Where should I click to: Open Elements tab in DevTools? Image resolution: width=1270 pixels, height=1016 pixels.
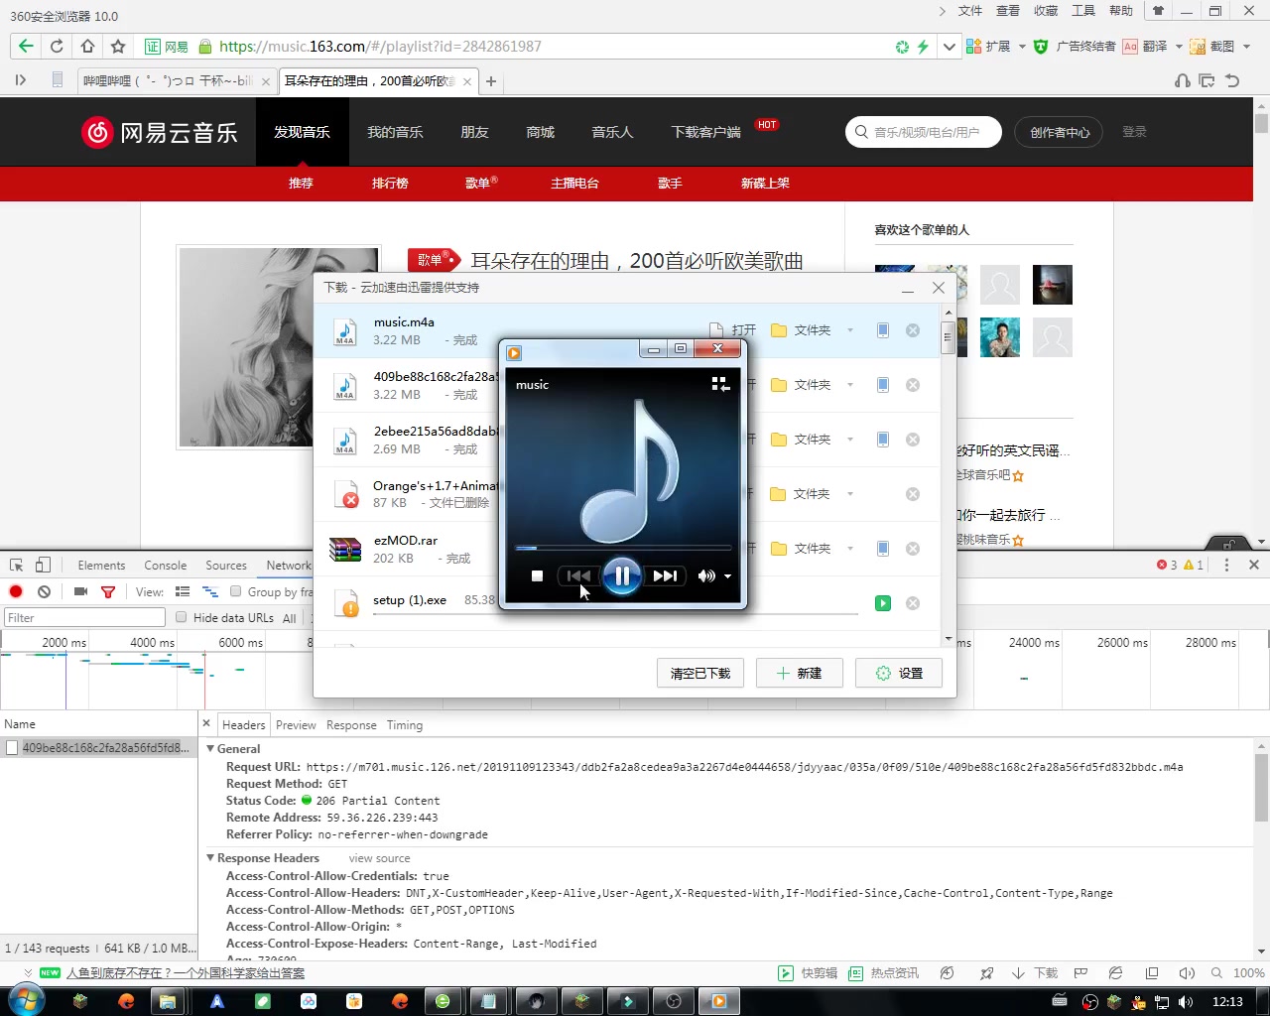click(101, 566)
